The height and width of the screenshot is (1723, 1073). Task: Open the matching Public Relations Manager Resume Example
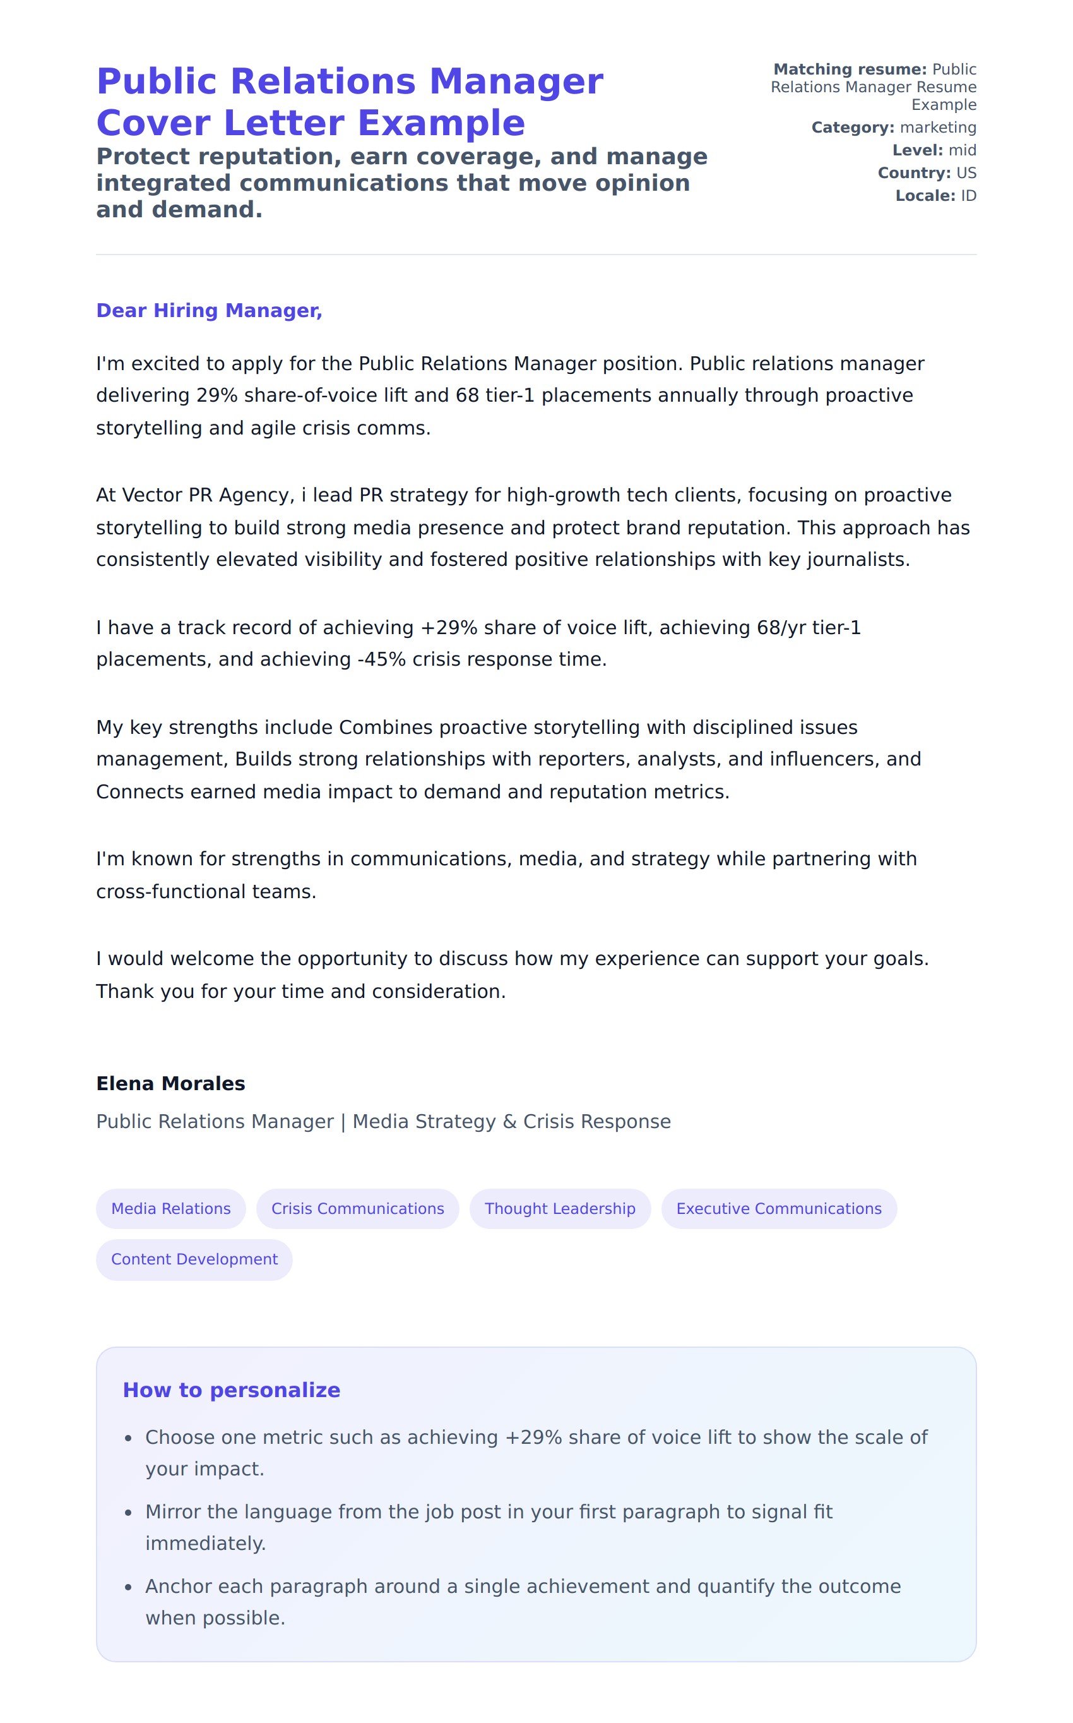point(873,87)
